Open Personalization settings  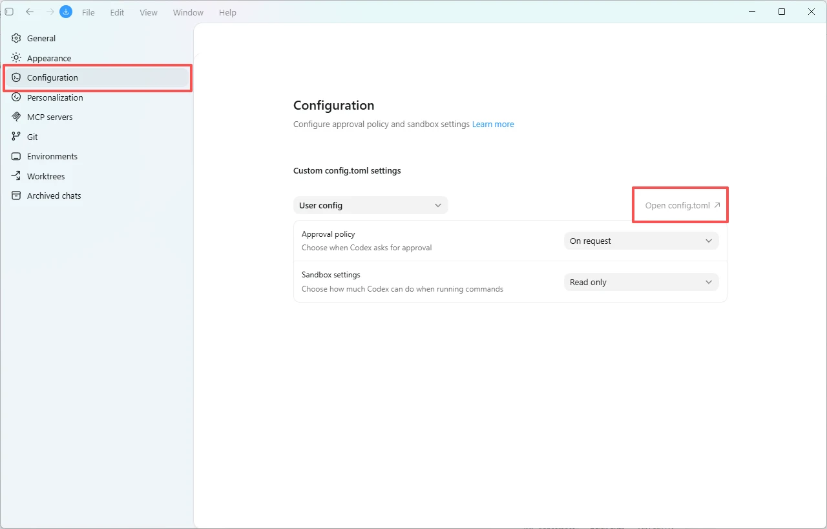97,97
